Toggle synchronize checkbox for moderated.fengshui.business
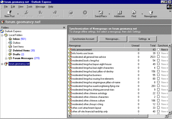The width and height of the screenshot is (172, 119). tap(158, 75)
